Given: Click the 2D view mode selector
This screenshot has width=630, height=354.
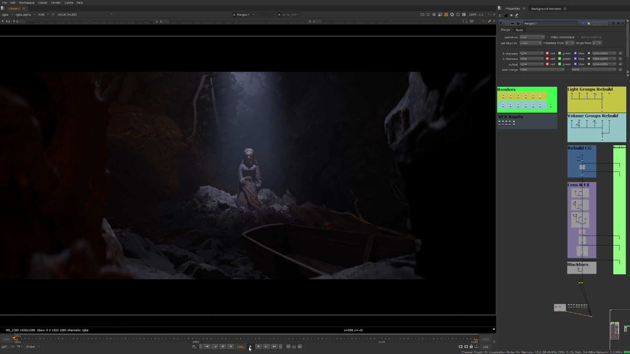Looking at the screenshot, I should tap(477, 21).
